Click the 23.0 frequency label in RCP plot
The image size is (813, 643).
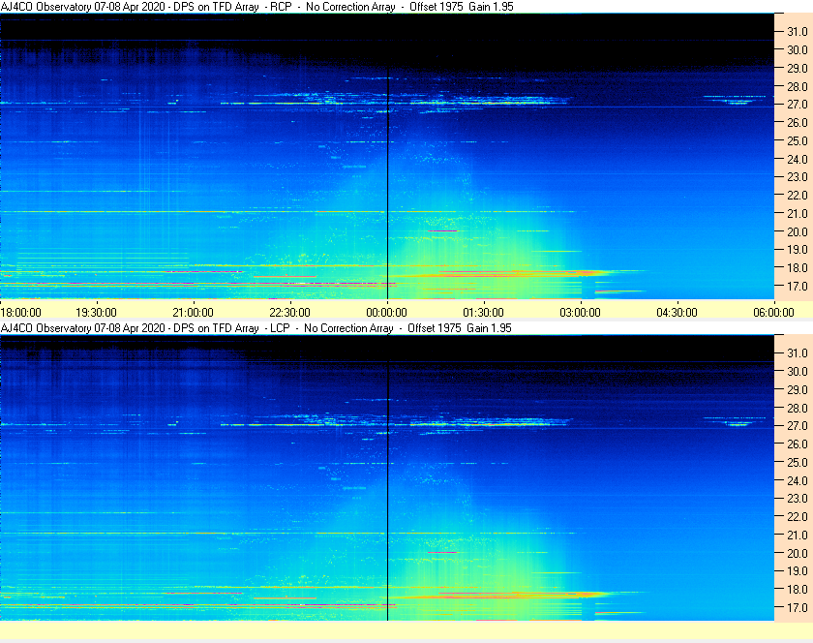tap(798, 177)
